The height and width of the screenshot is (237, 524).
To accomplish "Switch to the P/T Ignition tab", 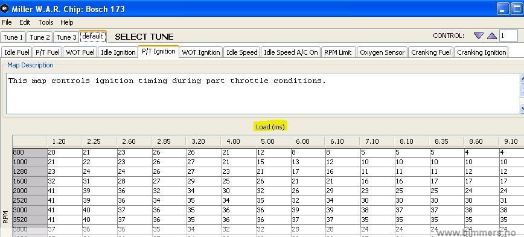I will pos(158,51).
